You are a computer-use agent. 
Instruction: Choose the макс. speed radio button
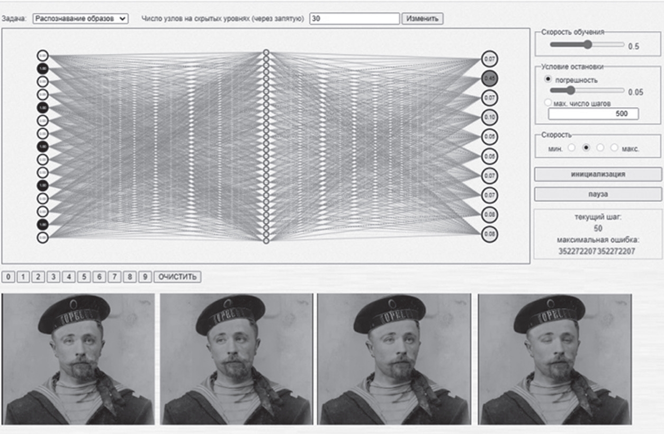pyautogui.click(x=614, y=148)
